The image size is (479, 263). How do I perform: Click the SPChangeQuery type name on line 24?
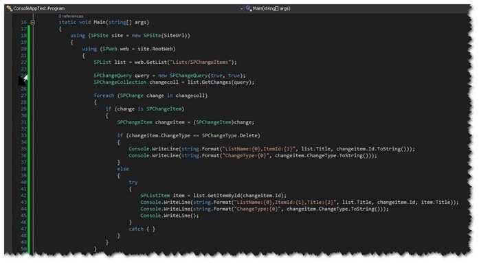coord(113,76)
